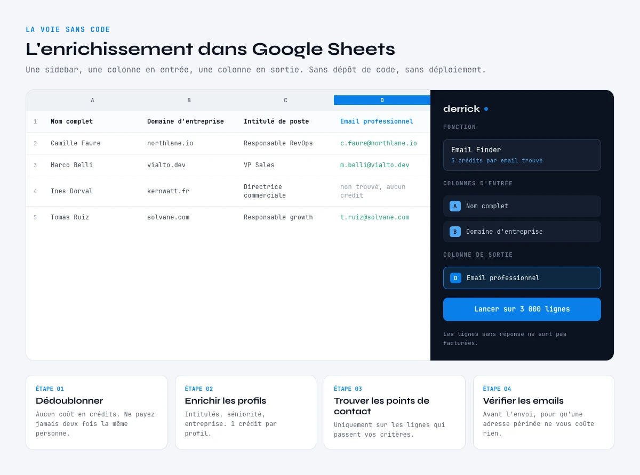Click the email m.belli@vialto.dev
640x475 pixels.
click(x=375, y=165)
